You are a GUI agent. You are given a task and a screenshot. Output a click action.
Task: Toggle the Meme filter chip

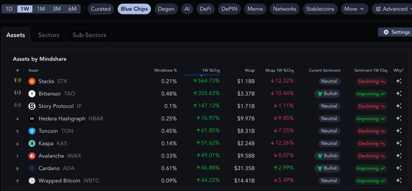(255, 9)
